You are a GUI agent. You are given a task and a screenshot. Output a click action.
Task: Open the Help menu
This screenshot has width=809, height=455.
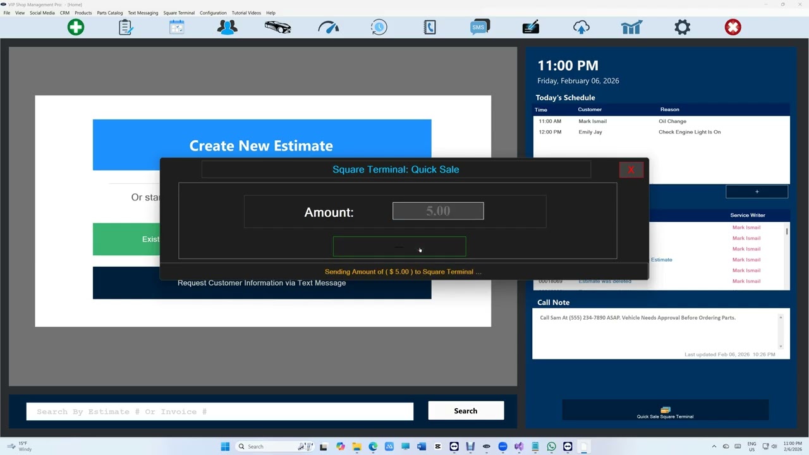point(271,13)
